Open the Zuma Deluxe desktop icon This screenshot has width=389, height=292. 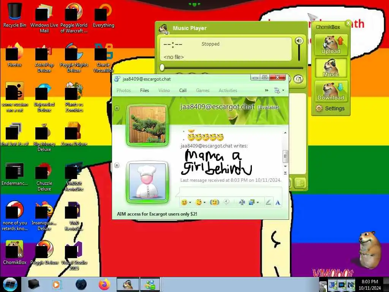(x=74, y=133)
